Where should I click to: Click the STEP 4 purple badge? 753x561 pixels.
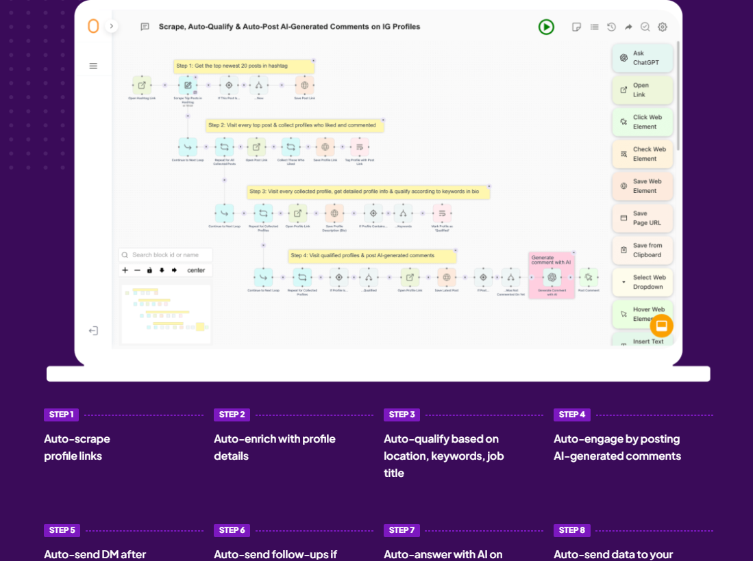pyautogui.click(x=572, y=415)
